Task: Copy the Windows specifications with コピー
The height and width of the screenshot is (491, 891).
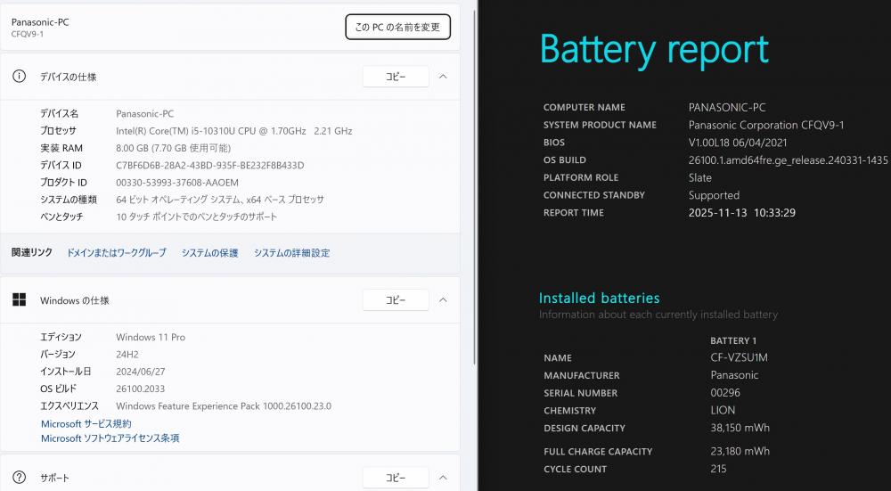Action: point(396,300)
